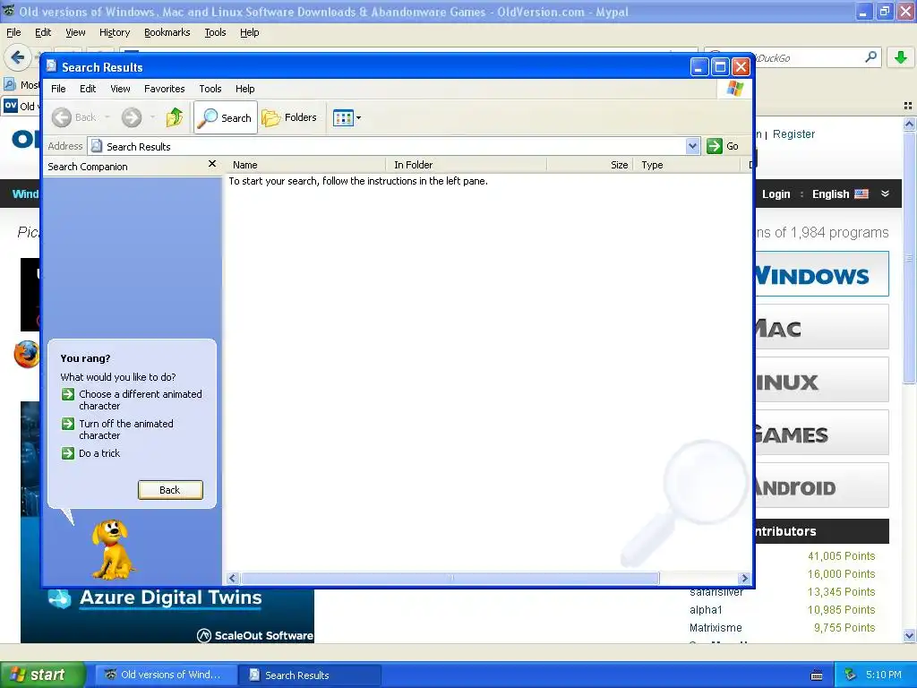Open Help menu in Search Results window

click(x=245, y=89)
